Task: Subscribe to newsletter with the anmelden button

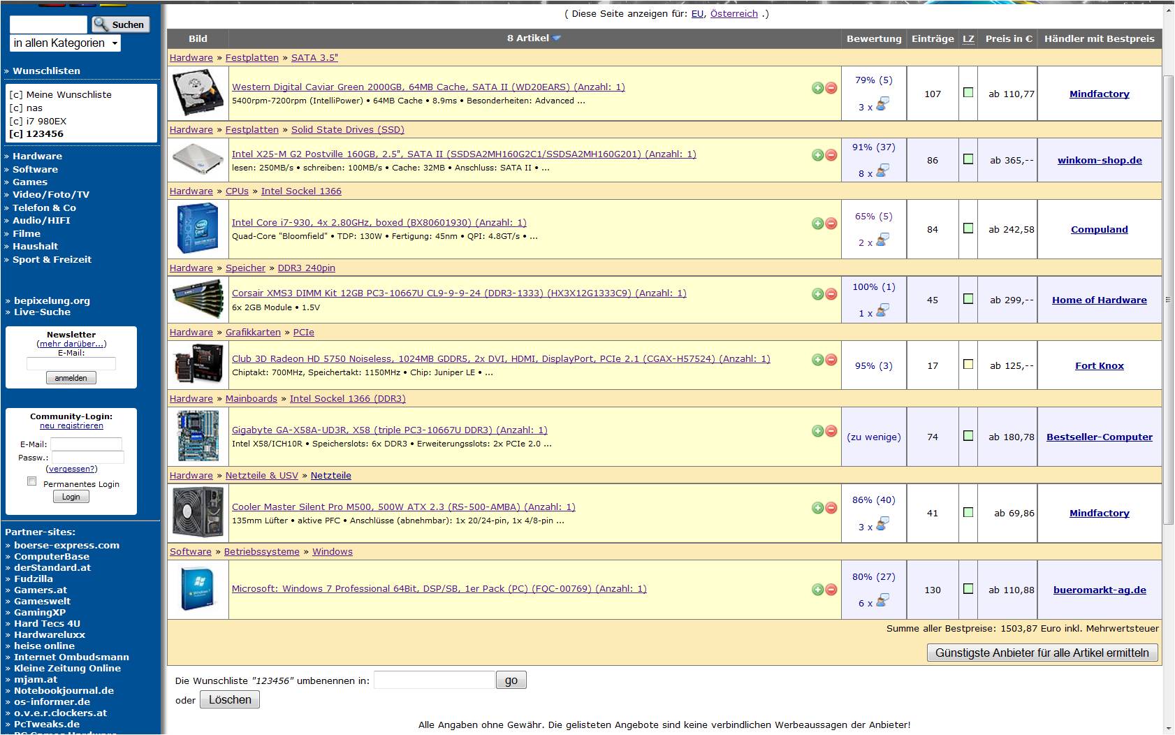Action: click(x=71, y=378)
